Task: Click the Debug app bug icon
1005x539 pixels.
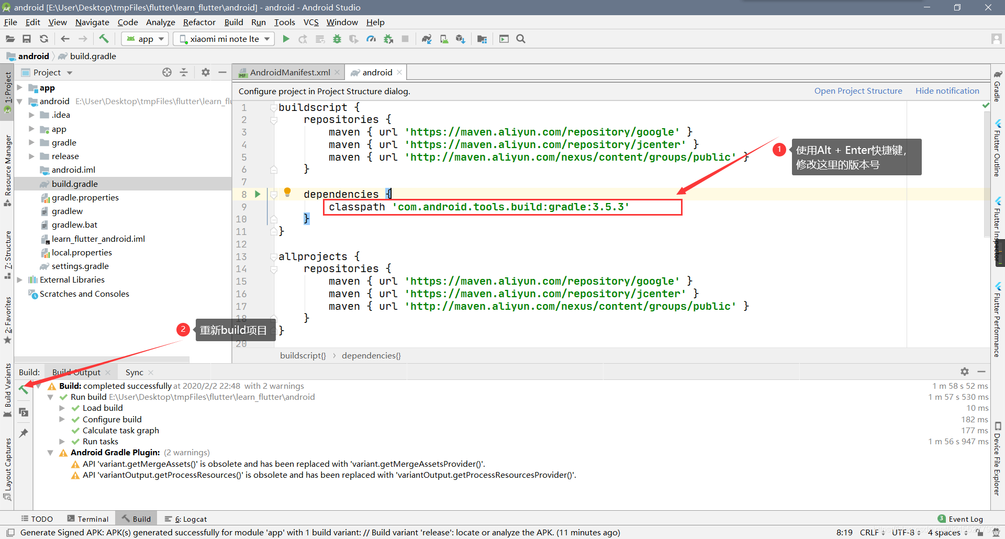Action: 337,39
